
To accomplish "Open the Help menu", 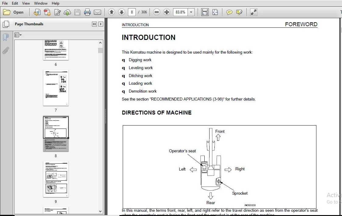I will [x=55, y=3].
